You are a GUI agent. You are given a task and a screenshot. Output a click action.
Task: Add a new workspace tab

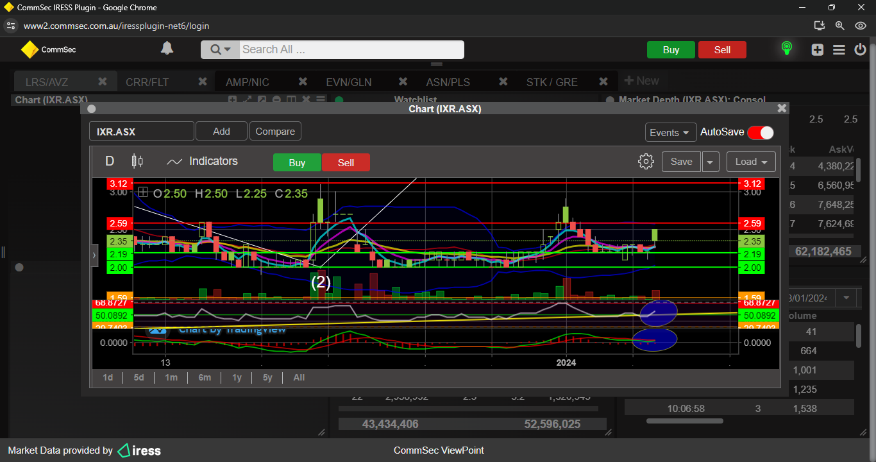pos(641,81)
